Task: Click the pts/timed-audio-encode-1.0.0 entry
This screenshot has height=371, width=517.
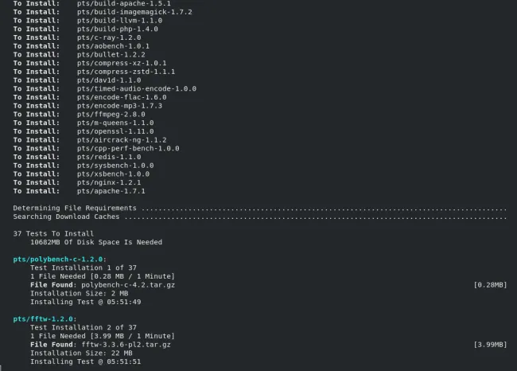Action: click(137, 89)
